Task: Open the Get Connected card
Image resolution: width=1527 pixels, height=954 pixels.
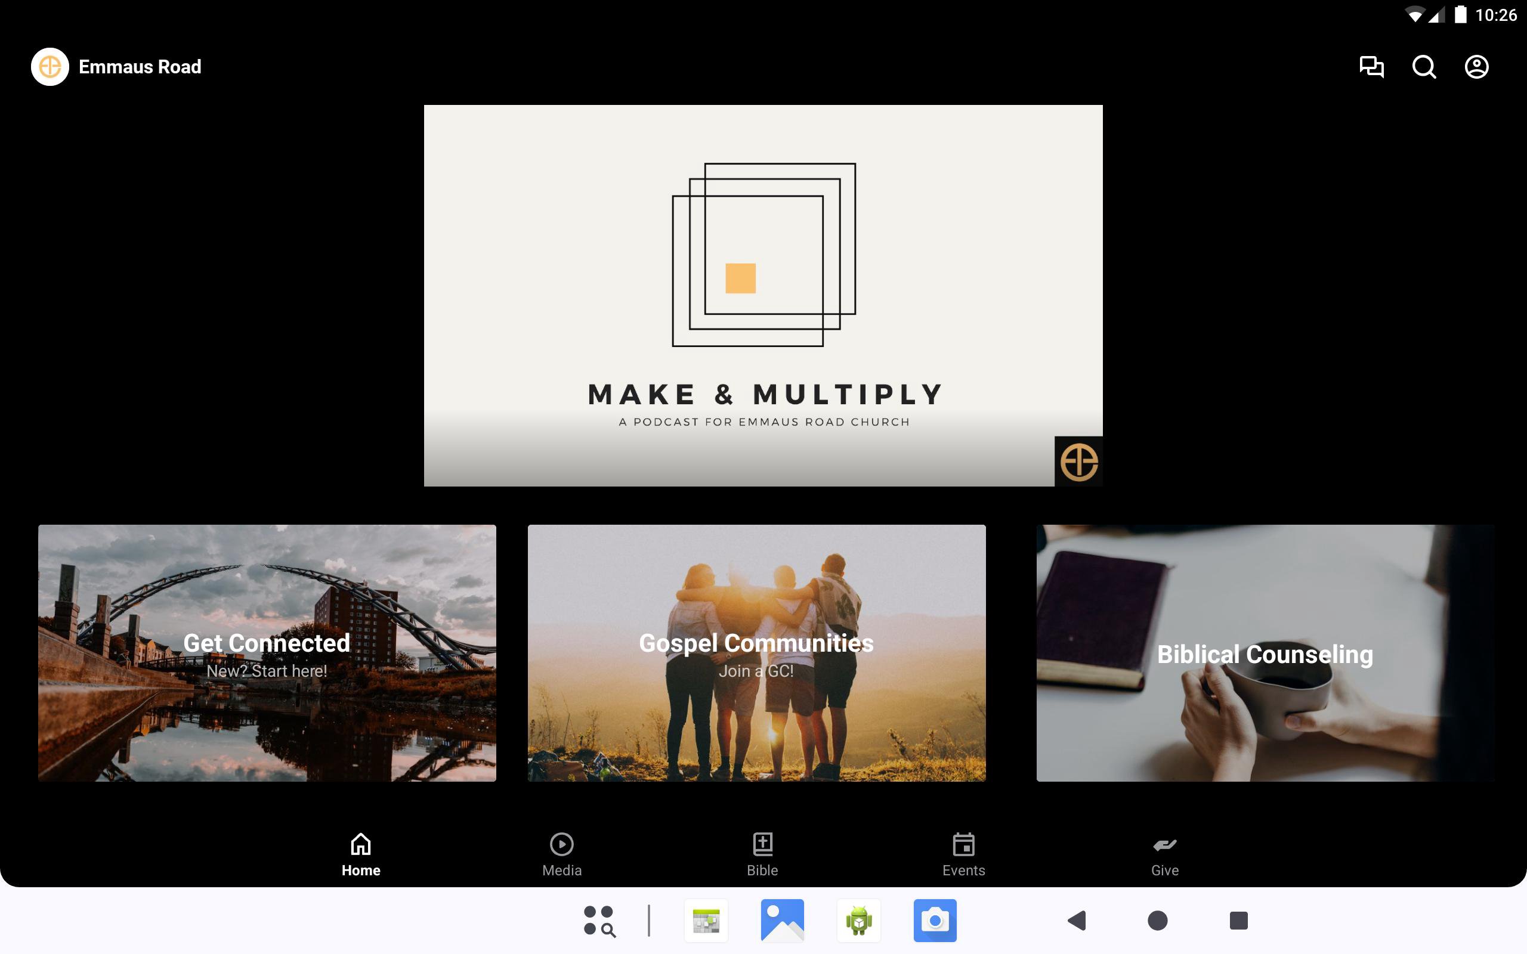Action: pos(267,653)
